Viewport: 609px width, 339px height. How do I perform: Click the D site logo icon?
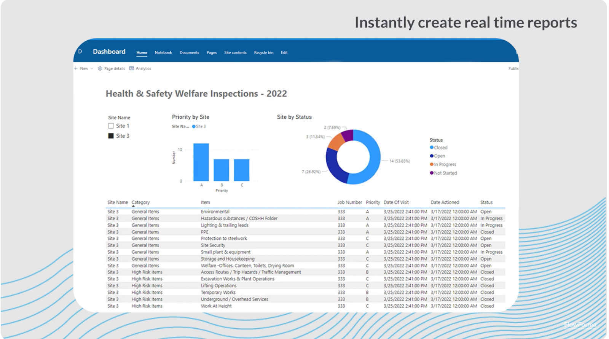point(80,51)
